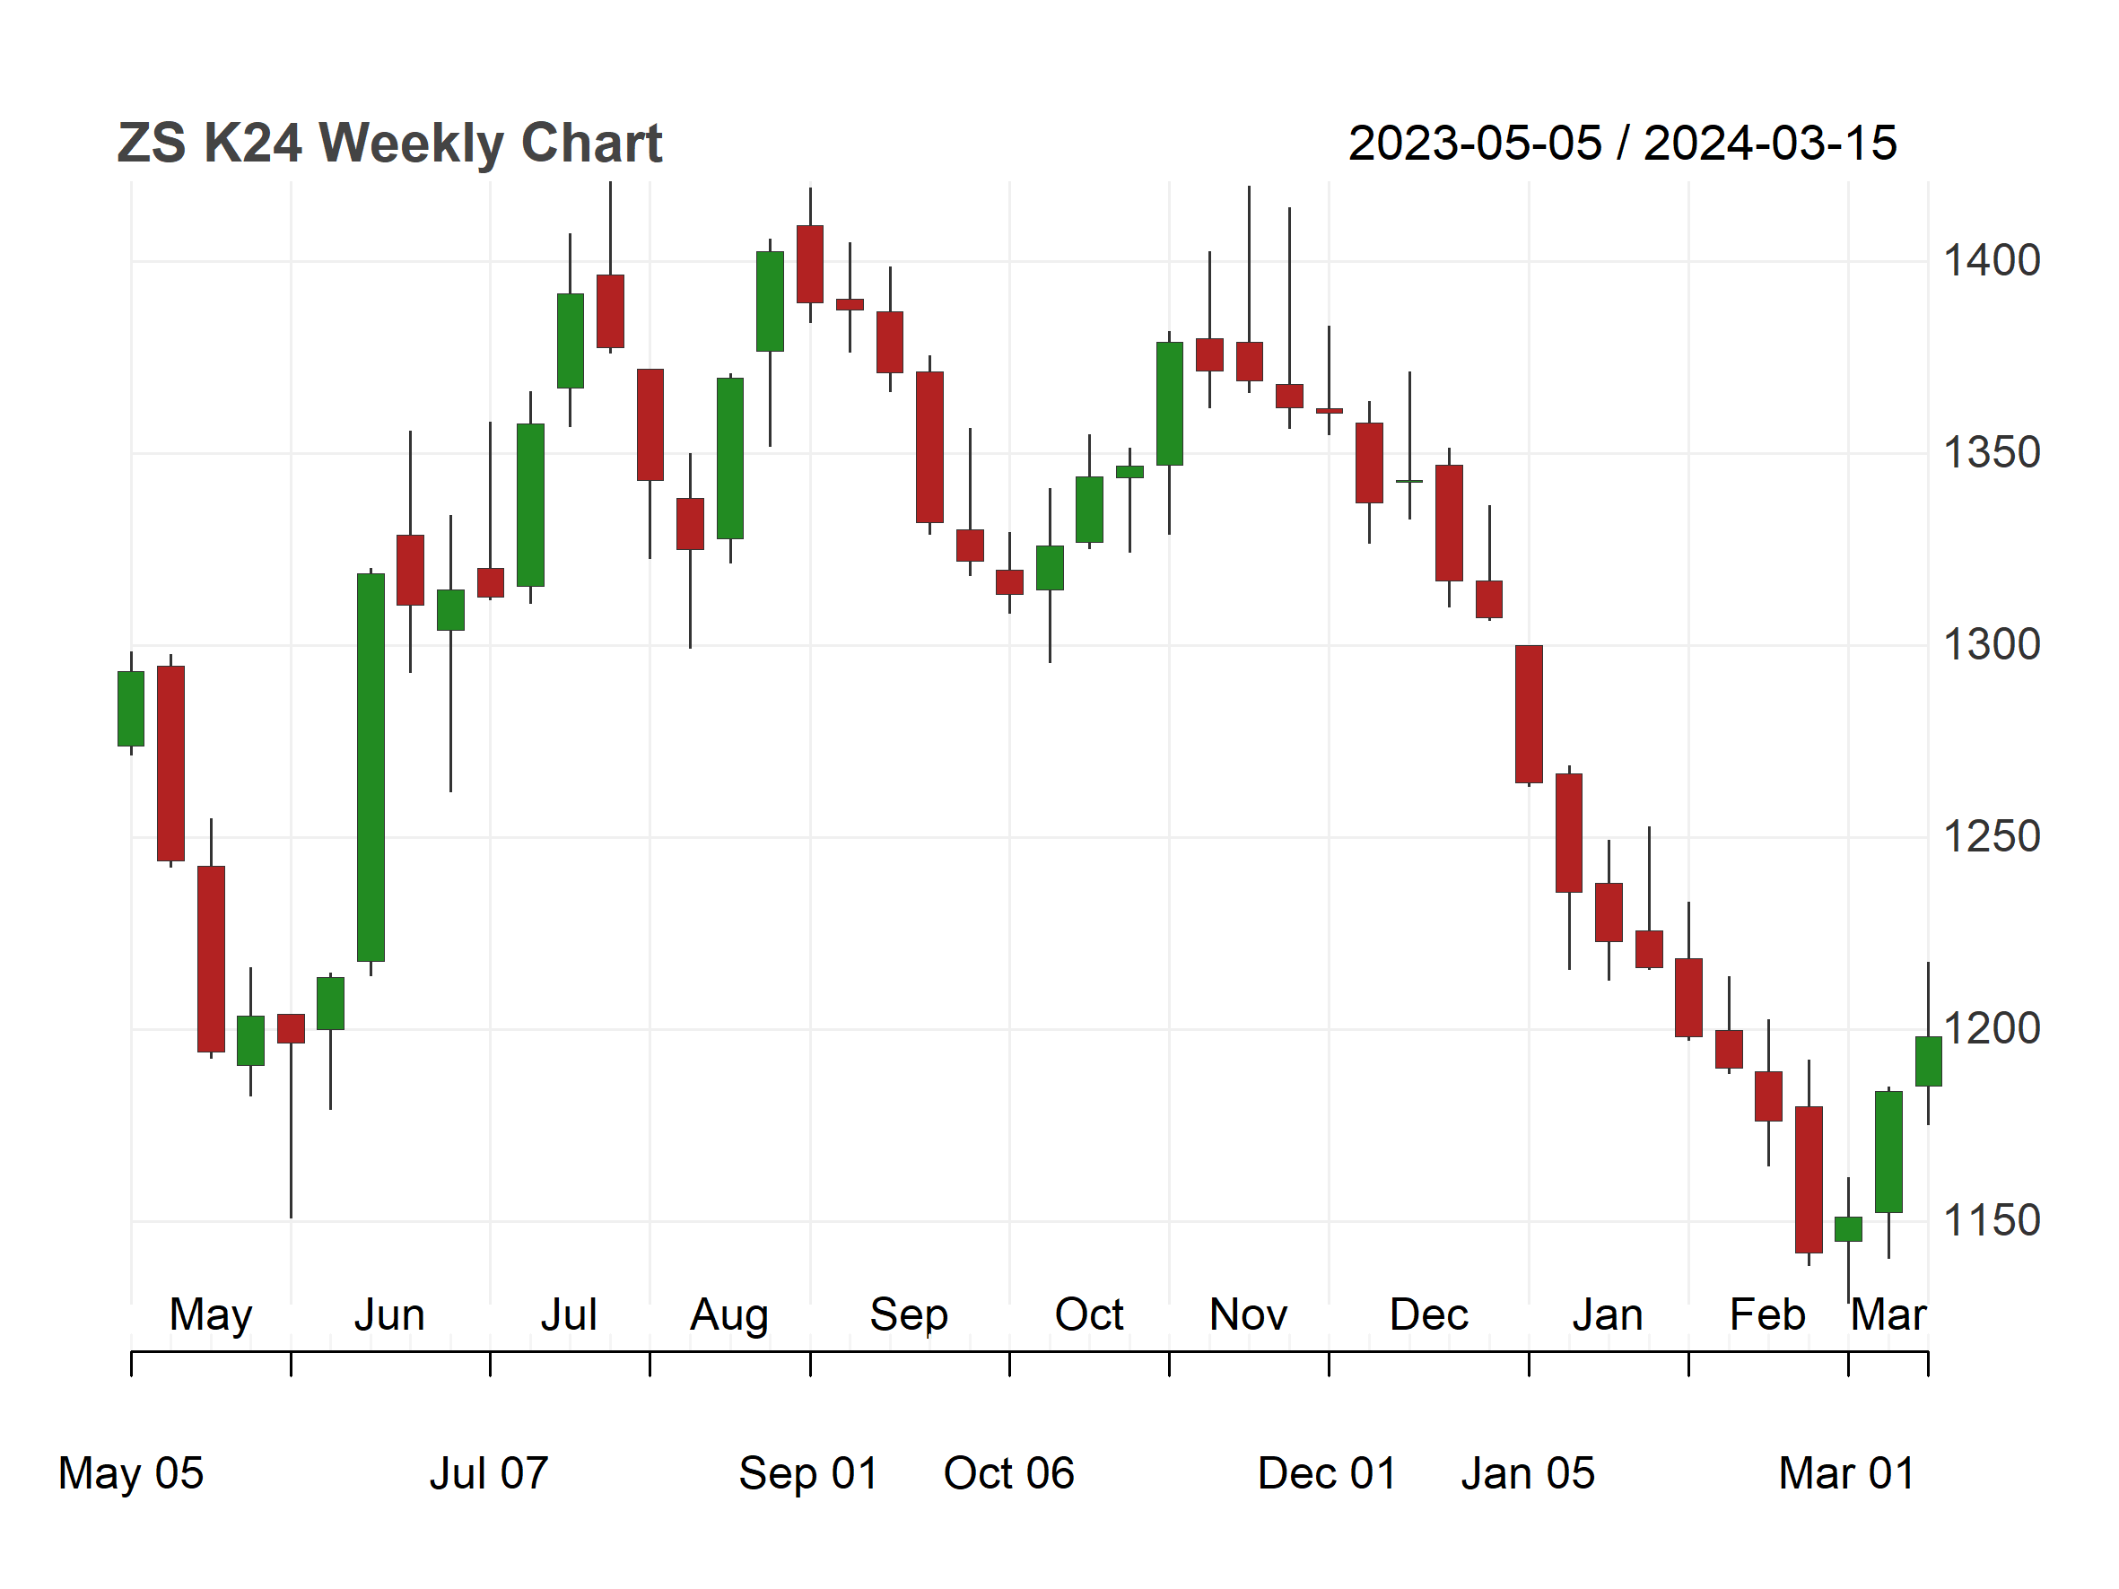Click the May 05 date tick label
Image resolution: width=2119 pixels, height=1589 pixels.
tap(131, 1475)
